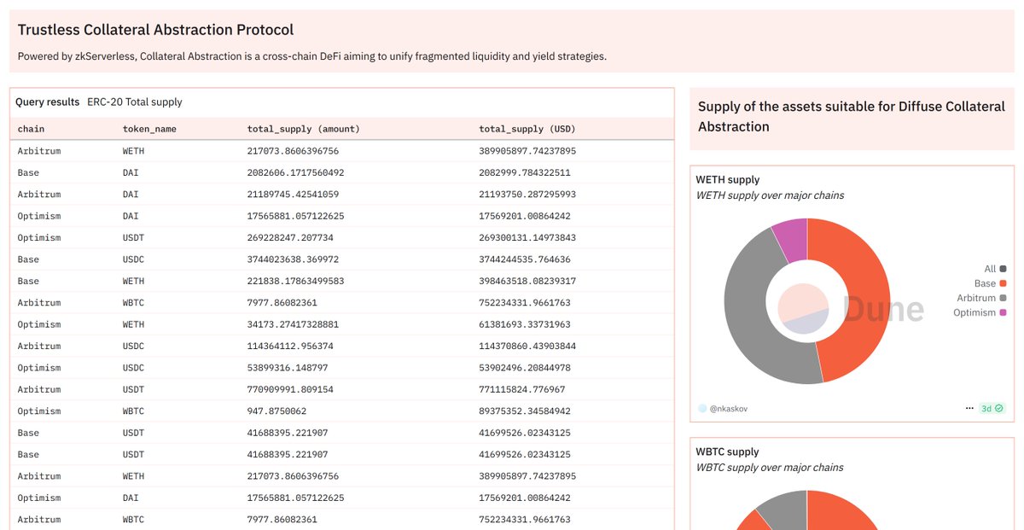Sort by the token_name column header
The width and height of the screenshot is (1024, 530).
149,129
